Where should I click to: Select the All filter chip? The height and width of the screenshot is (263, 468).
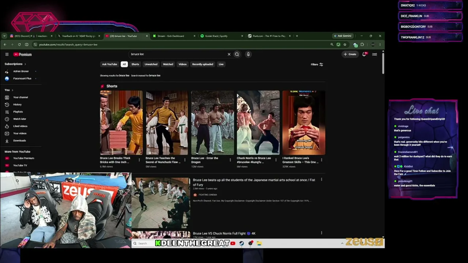pyautogui.click(x=124, y=64)
